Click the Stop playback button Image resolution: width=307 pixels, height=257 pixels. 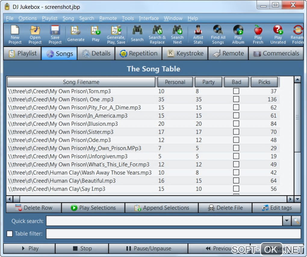click(x=82, y=248)
